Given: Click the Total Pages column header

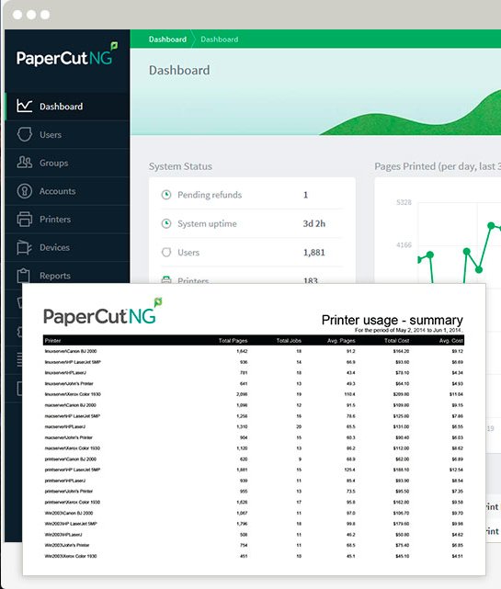Looking at the screenshot, I should click(x=233, y=340).
